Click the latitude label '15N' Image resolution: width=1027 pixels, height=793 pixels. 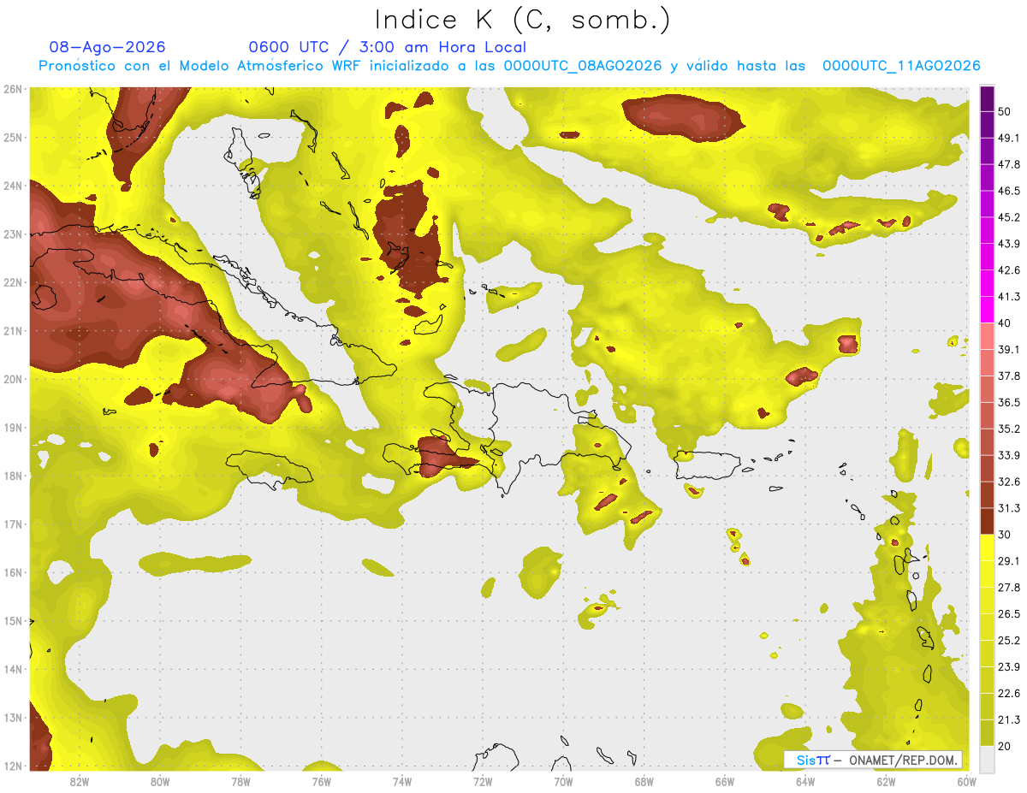tap(13, 621)
